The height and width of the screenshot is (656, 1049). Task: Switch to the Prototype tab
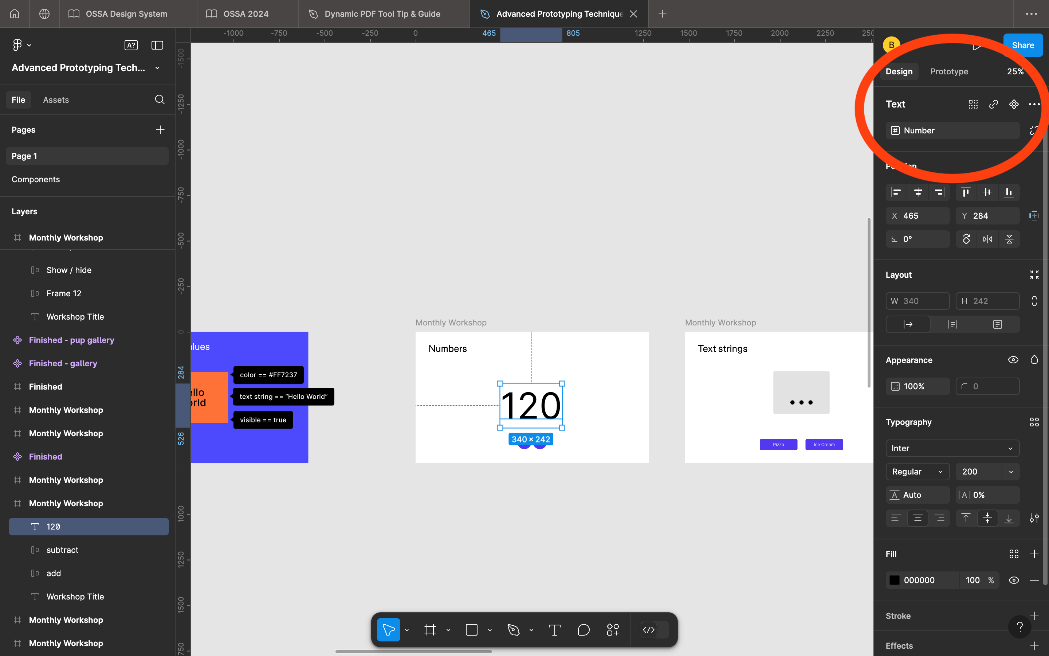[x=949, y=71]
